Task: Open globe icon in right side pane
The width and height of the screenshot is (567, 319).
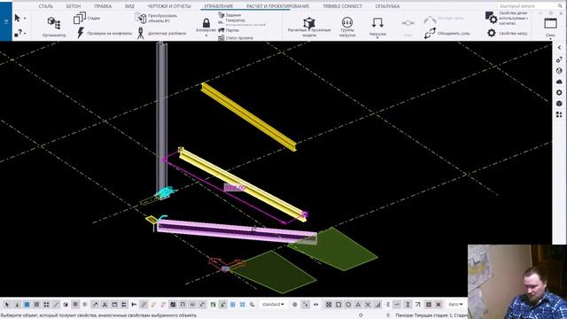Action: [559, 71]
